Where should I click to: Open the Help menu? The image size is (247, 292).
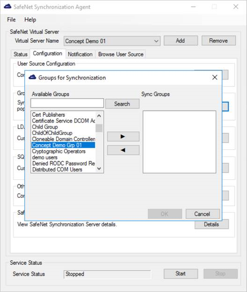[30, 20]
